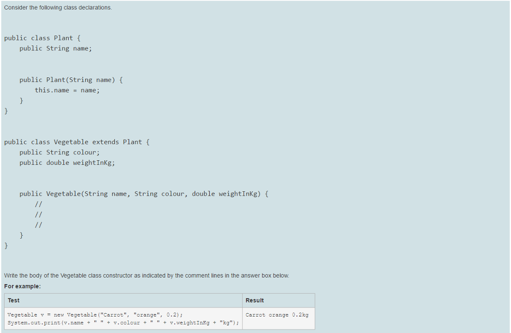This screenshot has width=511, height=333.
Task: Click the 'public double weightInKg;' declaration
Action: click(67, 162)
